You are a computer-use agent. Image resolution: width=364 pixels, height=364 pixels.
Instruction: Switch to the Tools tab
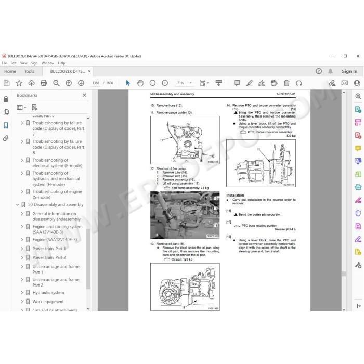click(29, 71)
